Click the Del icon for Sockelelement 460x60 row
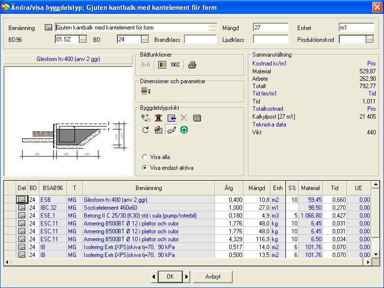This screenshot has height=288, width=384. click(x=22, y=208)
